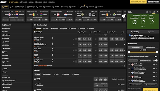Select Golf in the left sidebar

point(5,72)
